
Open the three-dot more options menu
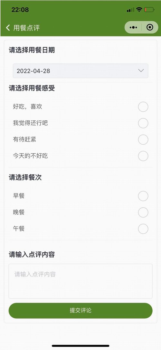tap(133, 27)
